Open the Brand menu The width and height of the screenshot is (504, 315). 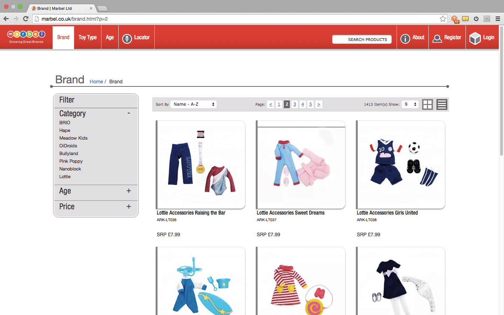coord(63,37)
